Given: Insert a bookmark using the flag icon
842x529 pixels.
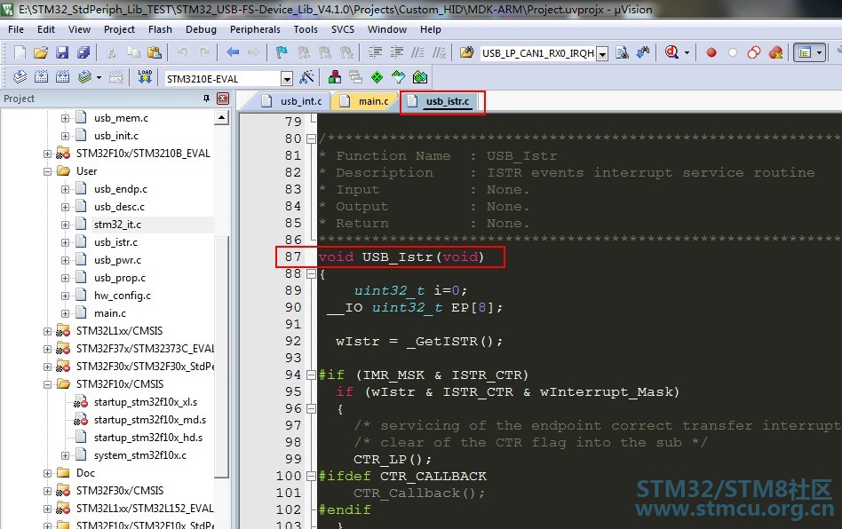Looking at the screenshot, I should click(282, 52).
